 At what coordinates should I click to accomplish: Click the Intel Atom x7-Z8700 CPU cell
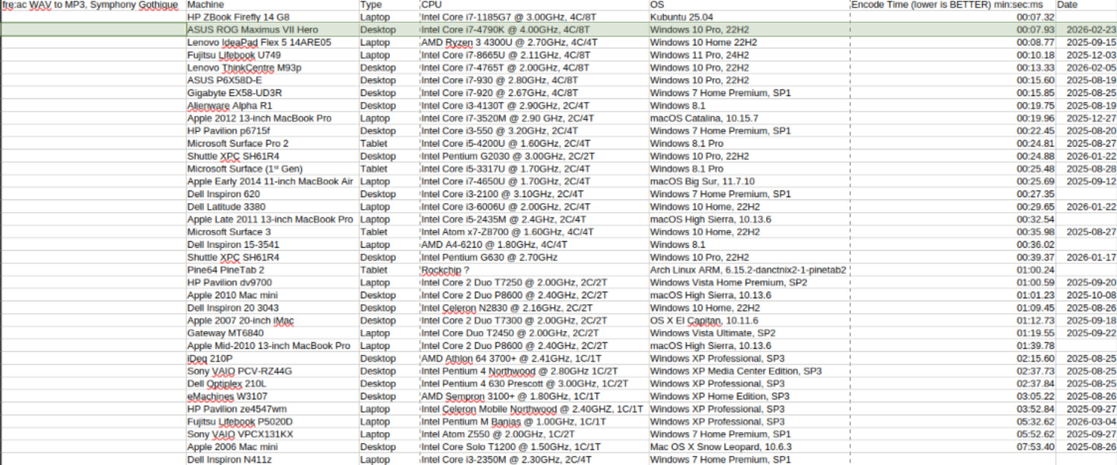pos(507,232)
